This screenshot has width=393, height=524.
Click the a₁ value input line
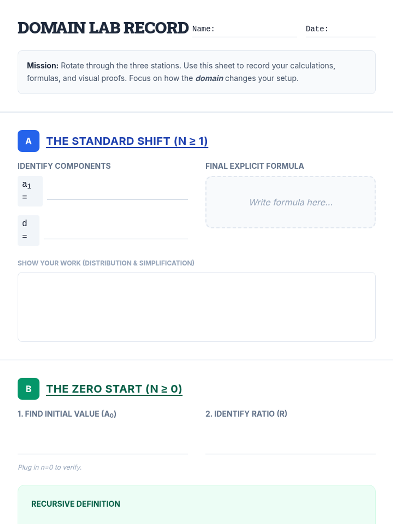coord(117,191)
